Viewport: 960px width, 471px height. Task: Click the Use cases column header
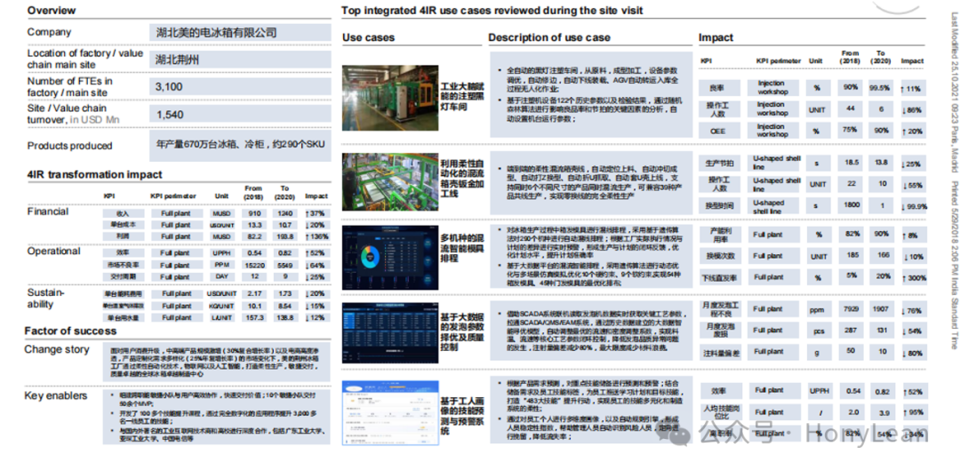pyautogui.click(x=368, y=37)
